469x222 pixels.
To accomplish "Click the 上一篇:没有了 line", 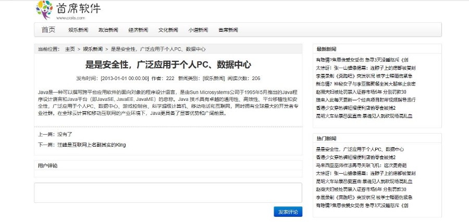I will pyautogui.click(x=55, y=134).
